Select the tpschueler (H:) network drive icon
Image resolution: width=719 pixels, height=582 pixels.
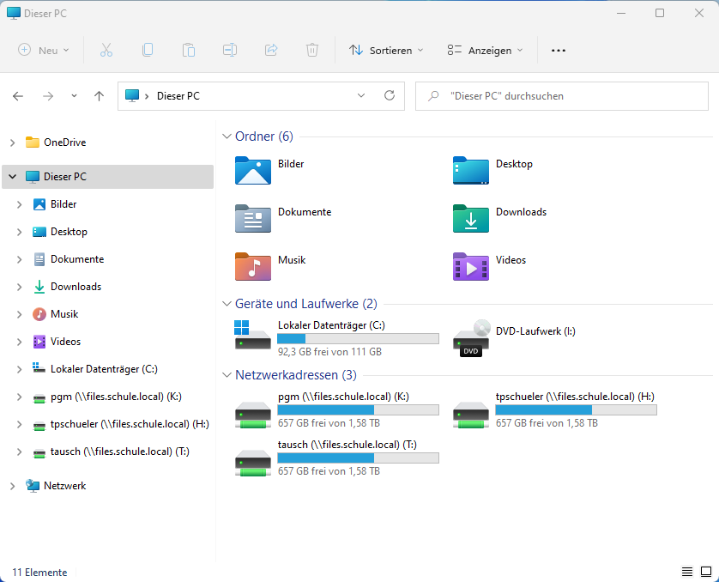click(470, 415)
